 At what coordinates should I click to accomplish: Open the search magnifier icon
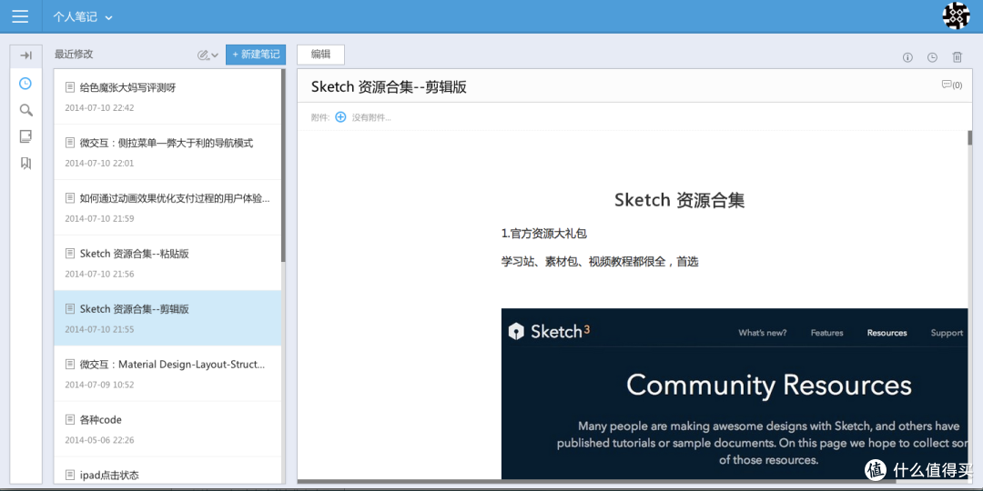click(x=25, y=110)
